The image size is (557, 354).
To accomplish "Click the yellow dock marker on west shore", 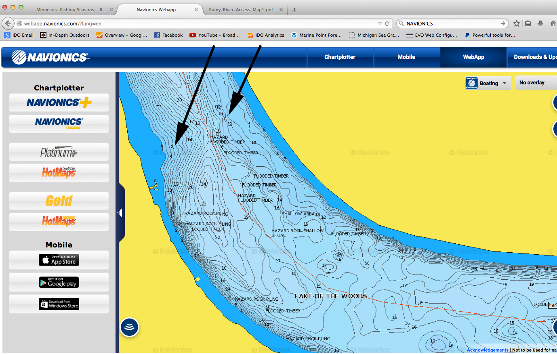I will [153, 186].
